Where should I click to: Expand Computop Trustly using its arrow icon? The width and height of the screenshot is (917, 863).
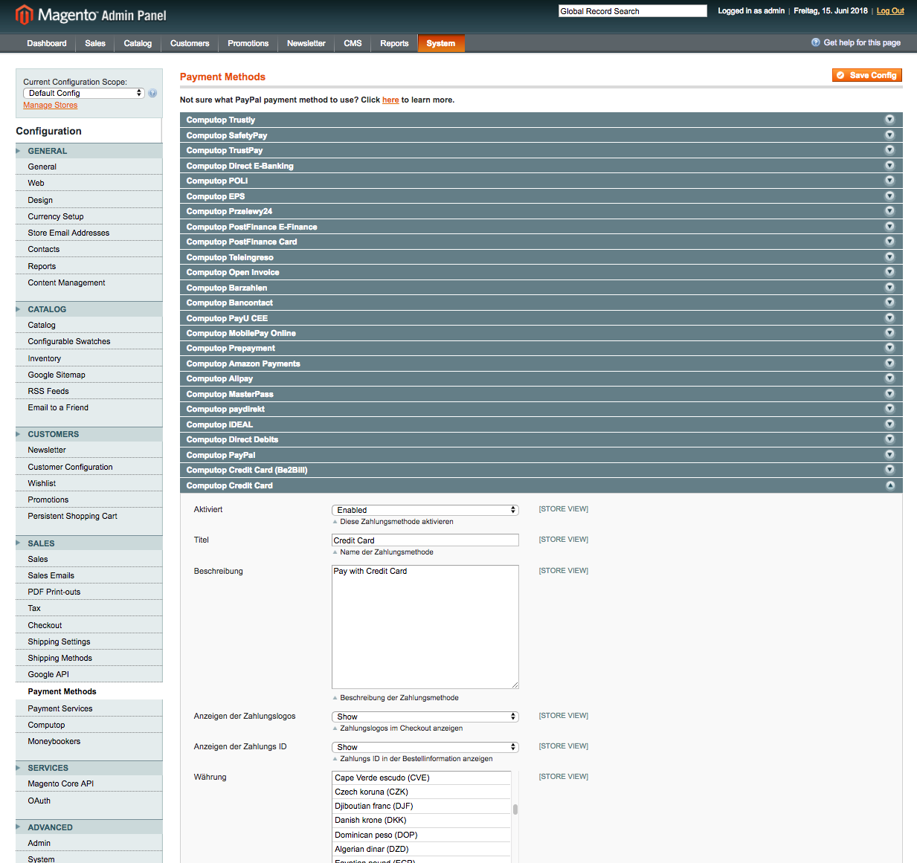[889, 120]
